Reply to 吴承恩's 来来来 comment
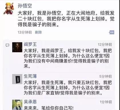The image size is (120, 110). pos(49,108)
